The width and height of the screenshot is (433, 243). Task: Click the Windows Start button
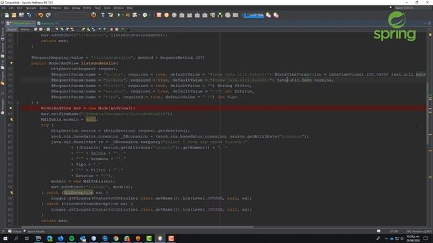pos(5,238)
